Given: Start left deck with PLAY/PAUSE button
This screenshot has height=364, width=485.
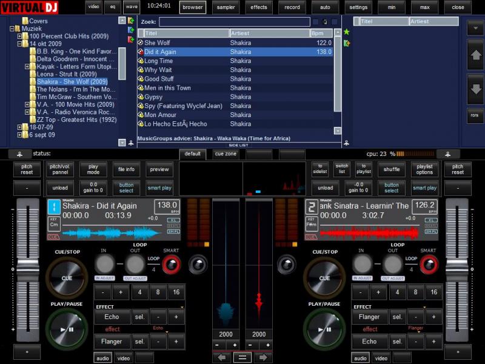Looking at the screenshot, I should coord(67,329).
